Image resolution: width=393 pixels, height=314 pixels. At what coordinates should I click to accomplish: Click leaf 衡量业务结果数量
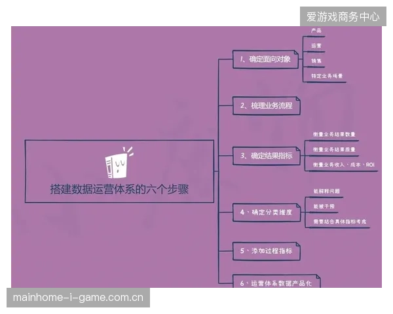coord(334,135)
